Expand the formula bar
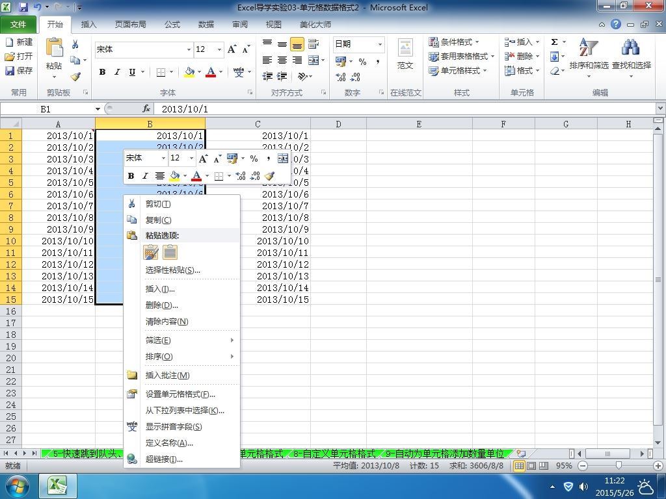 661,109
